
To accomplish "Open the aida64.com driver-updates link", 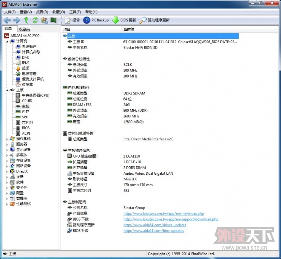I will point(155,225).
